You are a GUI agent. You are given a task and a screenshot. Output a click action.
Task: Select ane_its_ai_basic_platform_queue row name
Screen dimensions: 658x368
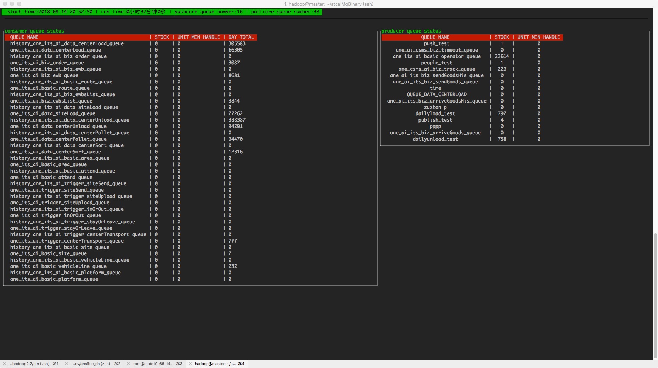(54, 279)
